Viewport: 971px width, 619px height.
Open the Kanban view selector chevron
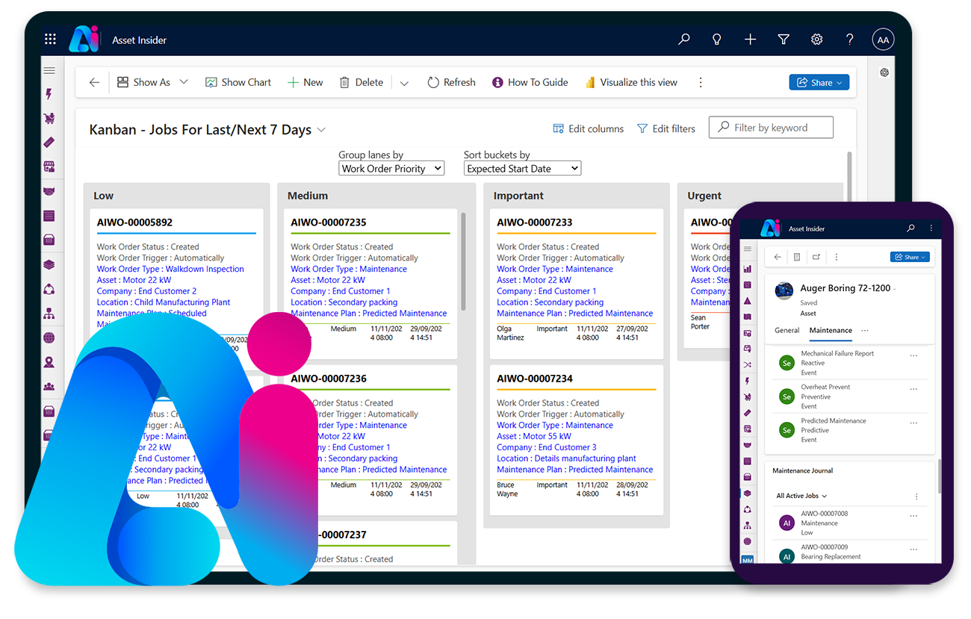pos(321,130)
